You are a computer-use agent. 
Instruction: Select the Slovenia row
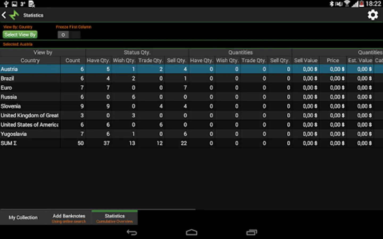[191, 106]
